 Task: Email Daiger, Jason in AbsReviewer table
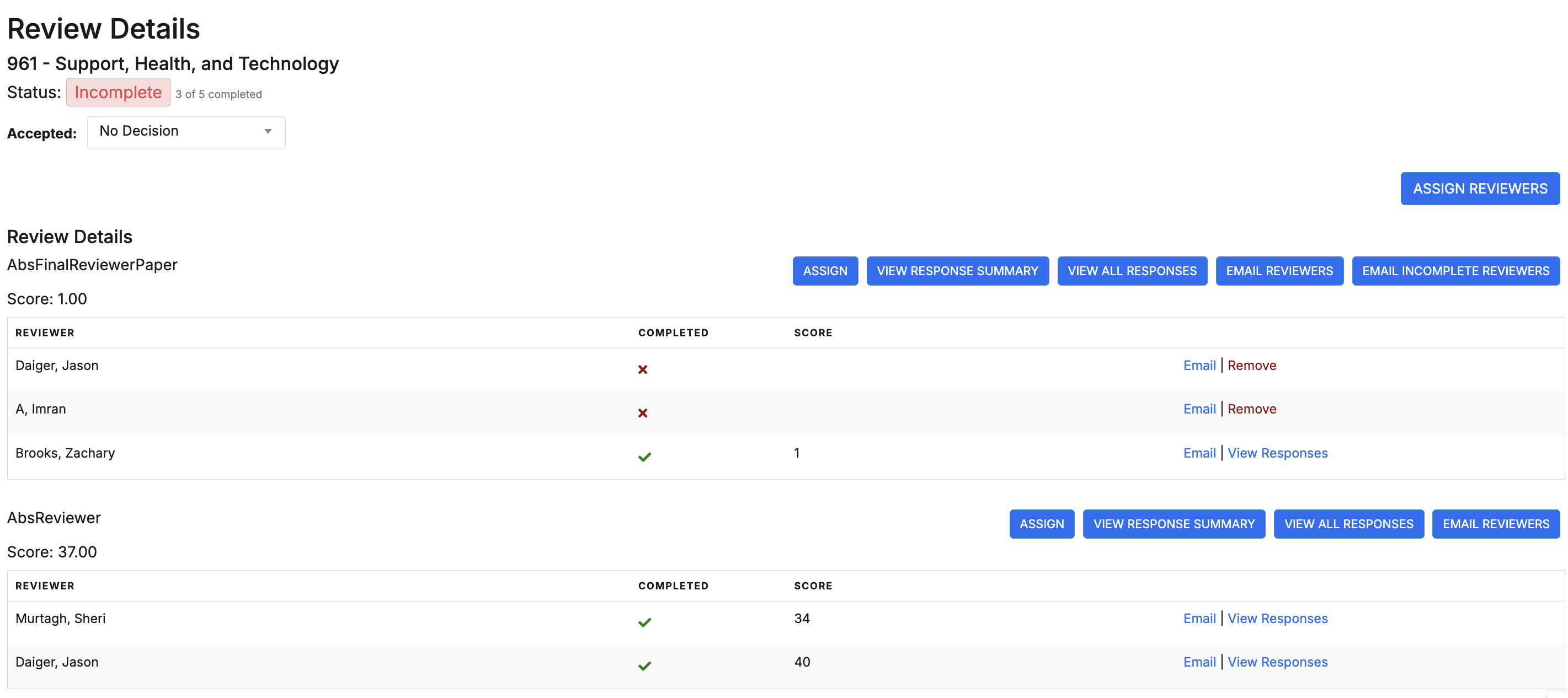[1199, 662]
